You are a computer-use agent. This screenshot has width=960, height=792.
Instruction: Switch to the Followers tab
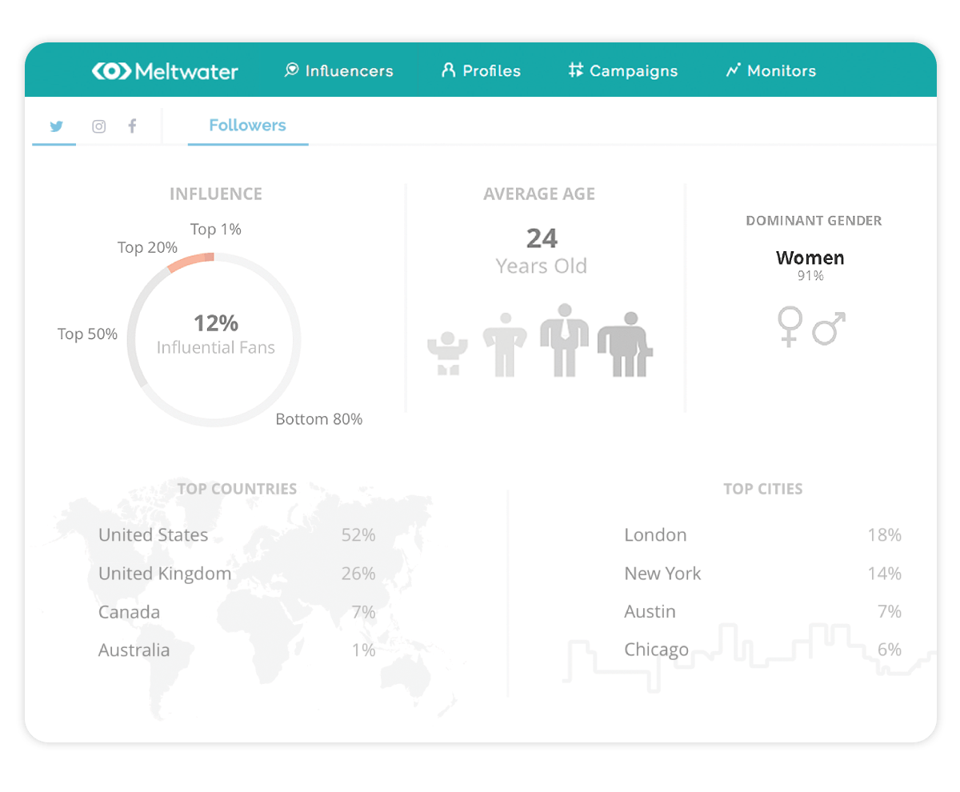(x=247, y=126)
